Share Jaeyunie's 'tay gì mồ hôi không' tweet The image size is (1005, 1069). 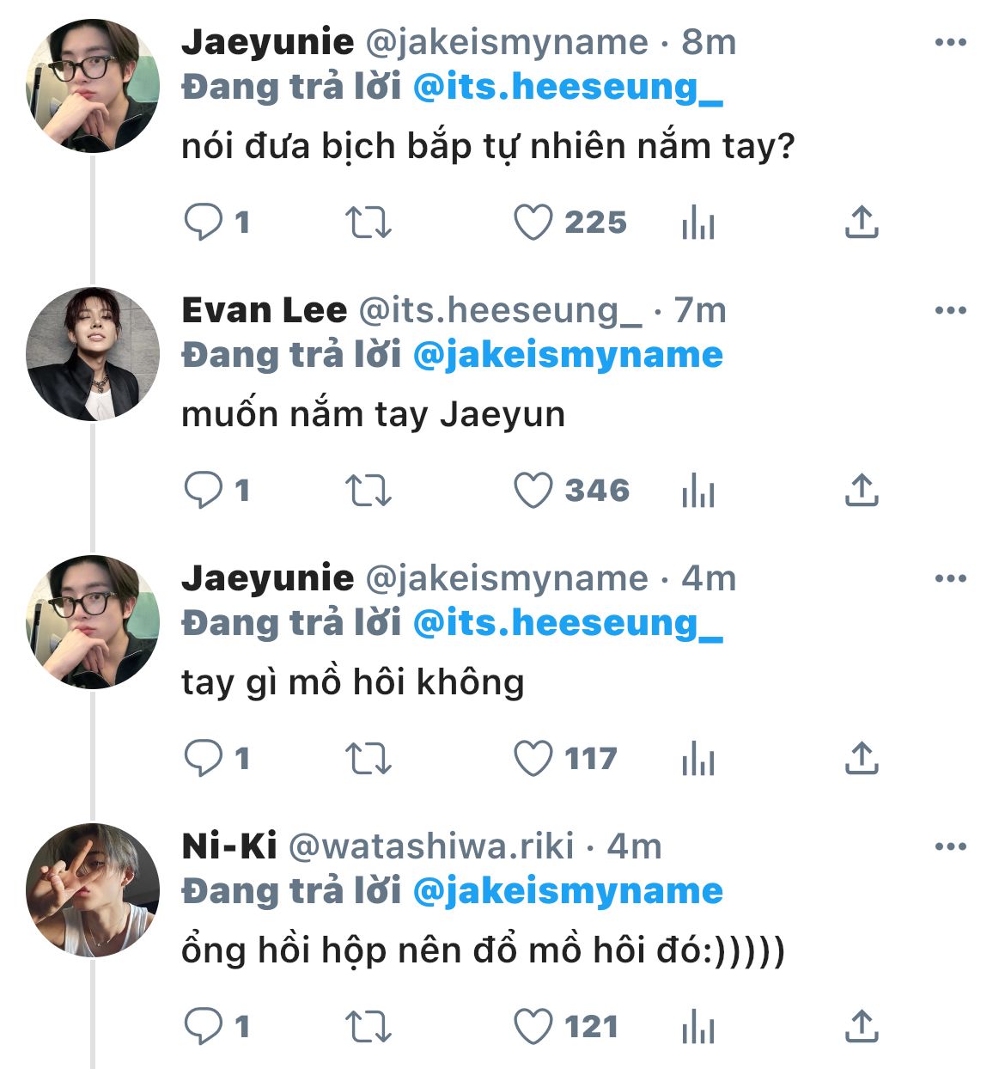click(862, 759)
